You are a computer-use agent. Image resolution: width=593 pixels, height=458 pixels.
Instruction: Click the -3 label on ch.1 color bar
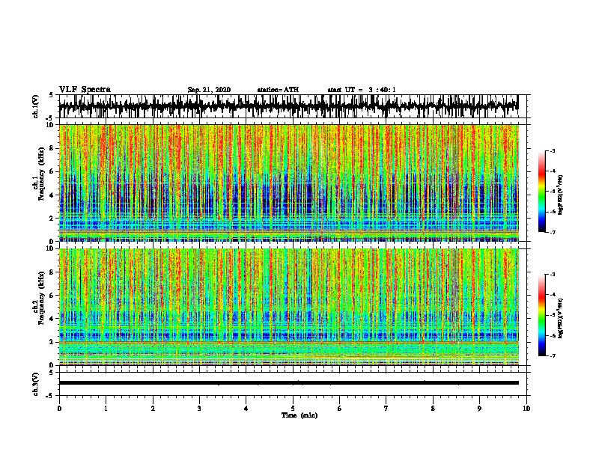[552, 151]
